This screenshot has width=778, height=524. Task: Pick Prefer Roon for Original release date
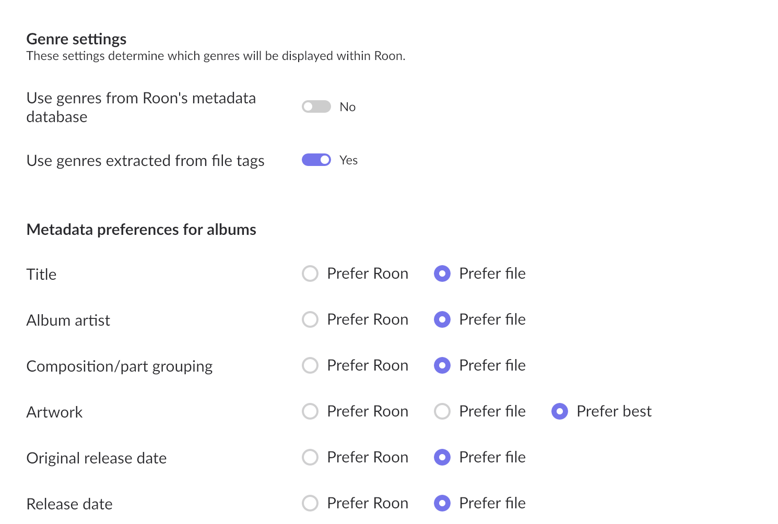pyautogui.click(x=310, y=457)
